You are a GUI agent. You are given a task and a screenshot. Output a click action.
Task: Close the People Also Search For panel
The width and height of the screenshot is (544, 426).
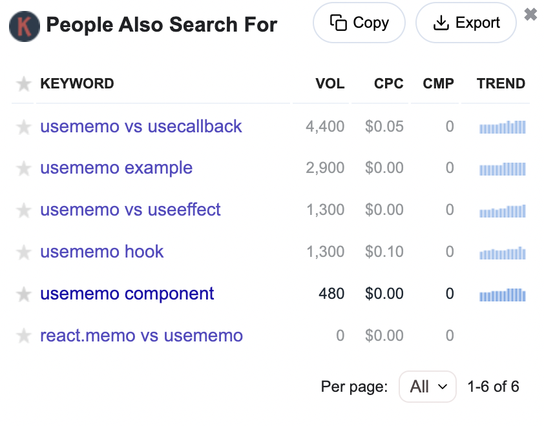(530, 15)
